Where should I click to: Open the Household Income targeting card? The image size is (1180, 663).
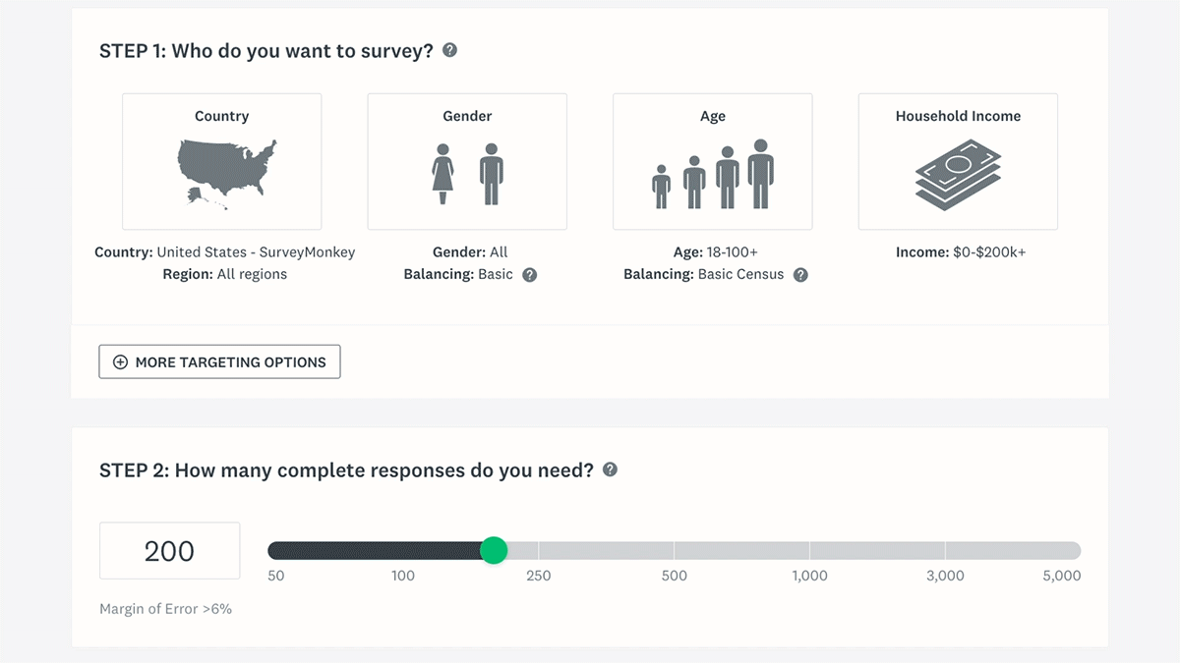click(x=957, y=161)
